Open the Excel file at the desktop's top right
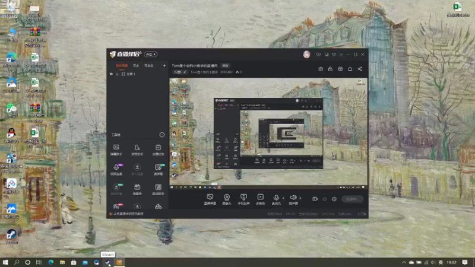This screenshot has height=267, width=475. 458,9
